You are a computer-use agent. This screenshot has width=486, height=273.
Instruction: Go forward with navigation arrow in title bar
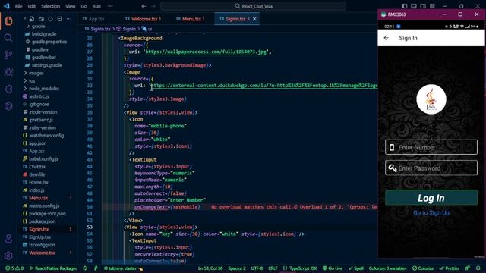click(x=153, y=6)
